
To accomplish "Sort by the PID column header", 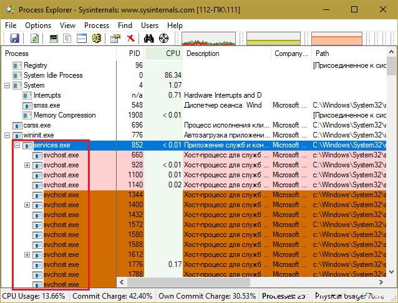I will [x=130, y=54].
